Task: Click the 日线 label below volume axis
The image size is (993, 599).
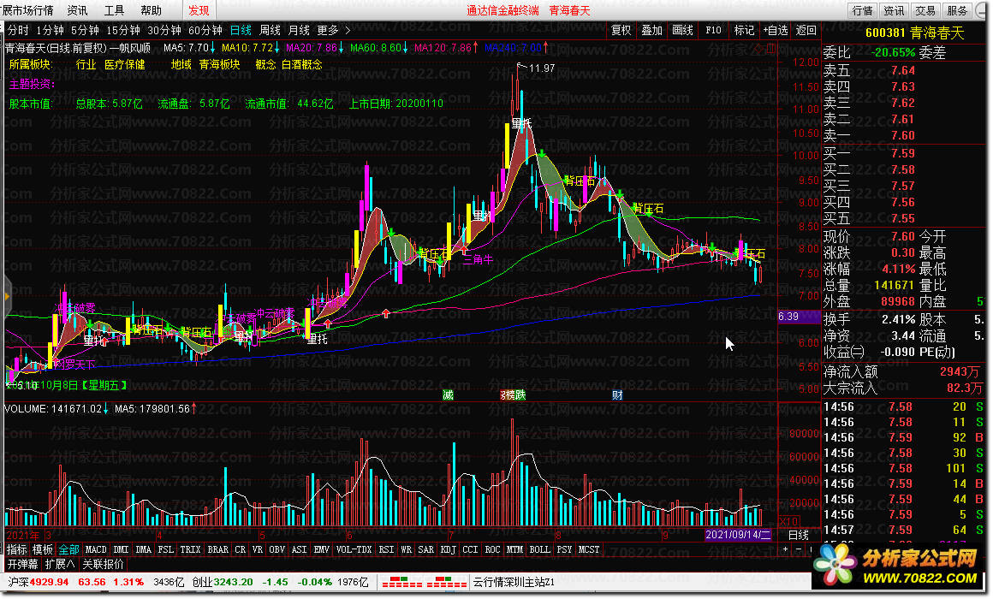Action: (798, 535)
